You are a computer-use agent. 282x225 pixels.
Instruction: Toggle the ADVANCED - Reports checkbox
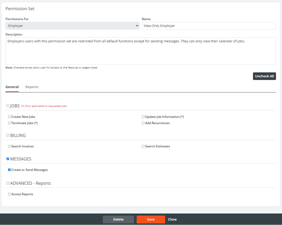point(8,183)
